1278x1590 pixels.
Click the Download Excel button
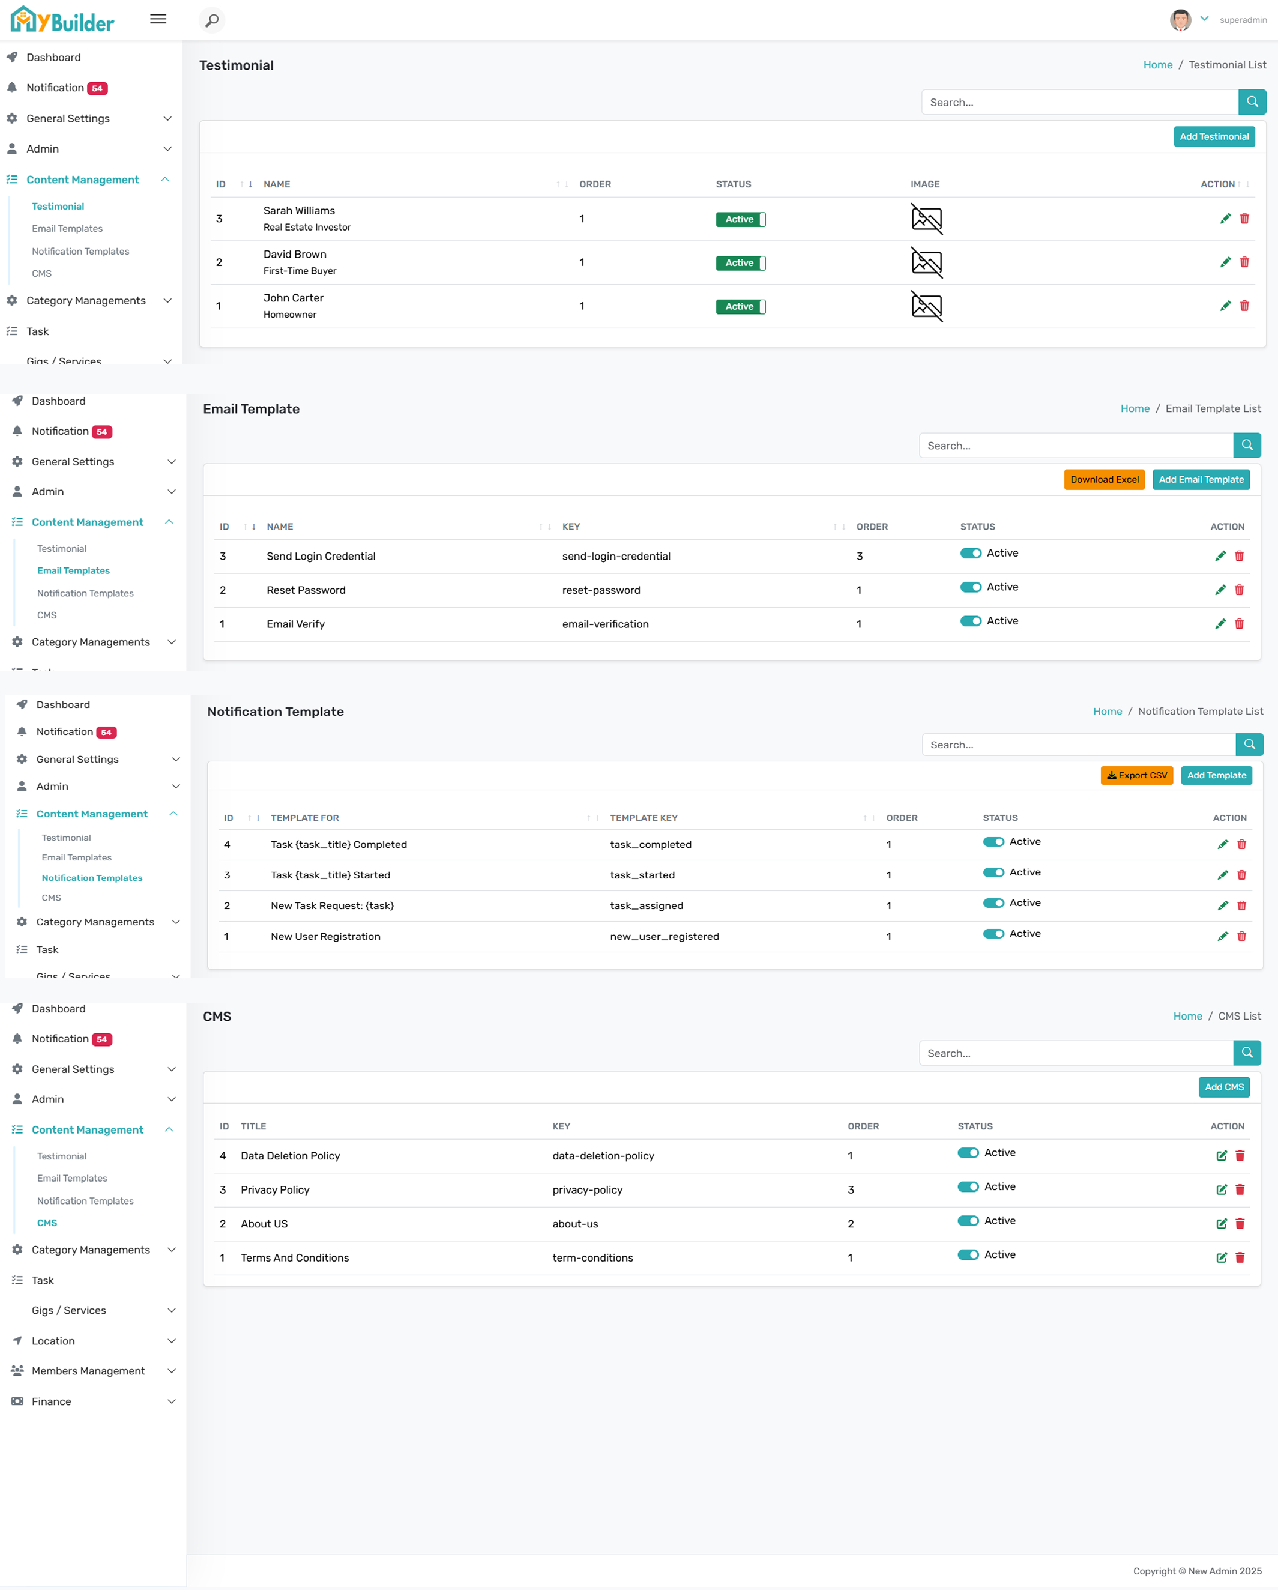click(x=1104, y=479)
